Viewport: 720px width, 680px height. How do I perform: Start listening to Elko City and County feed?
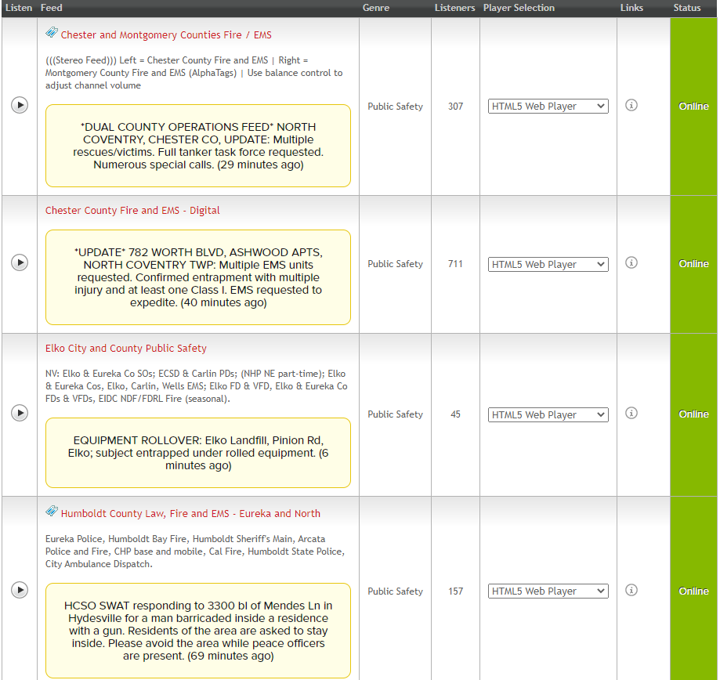20,413
